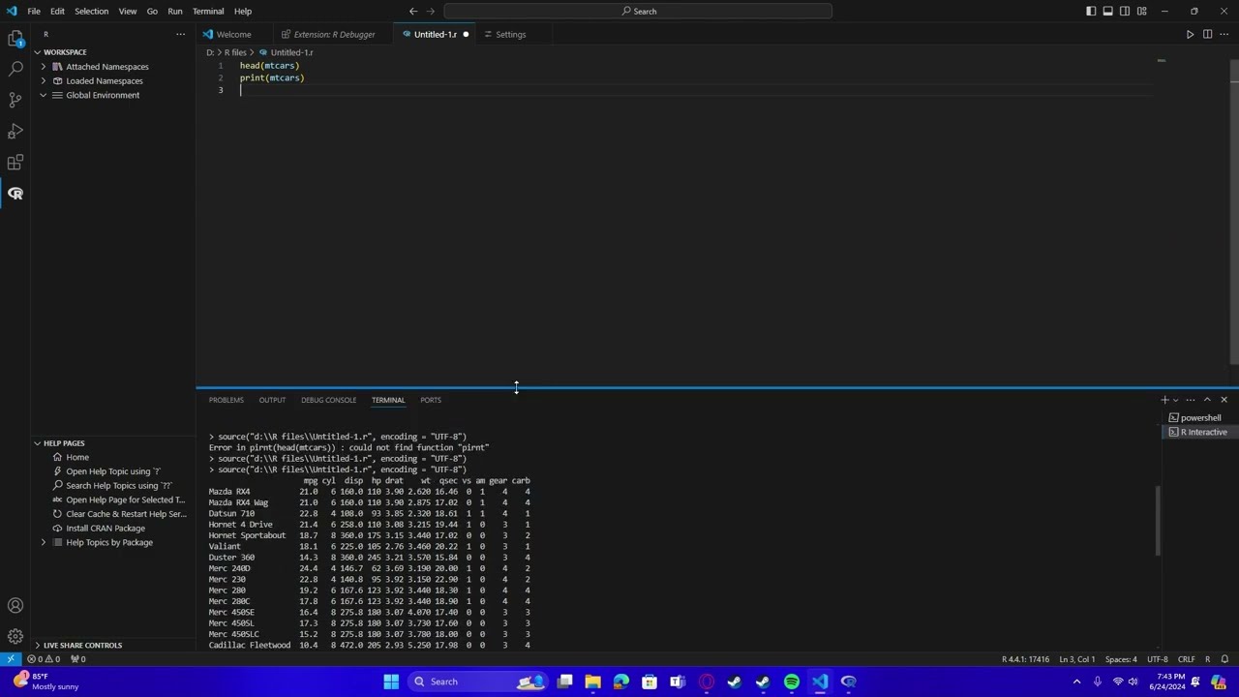Open the Accounts menu icon

click(15, 606)
